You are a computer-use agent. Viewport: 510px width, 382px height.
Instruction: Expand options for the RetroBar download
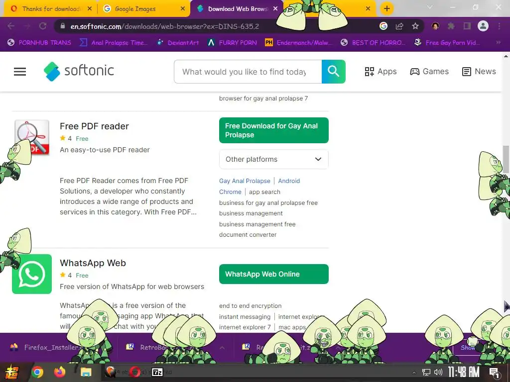(222, 348)
